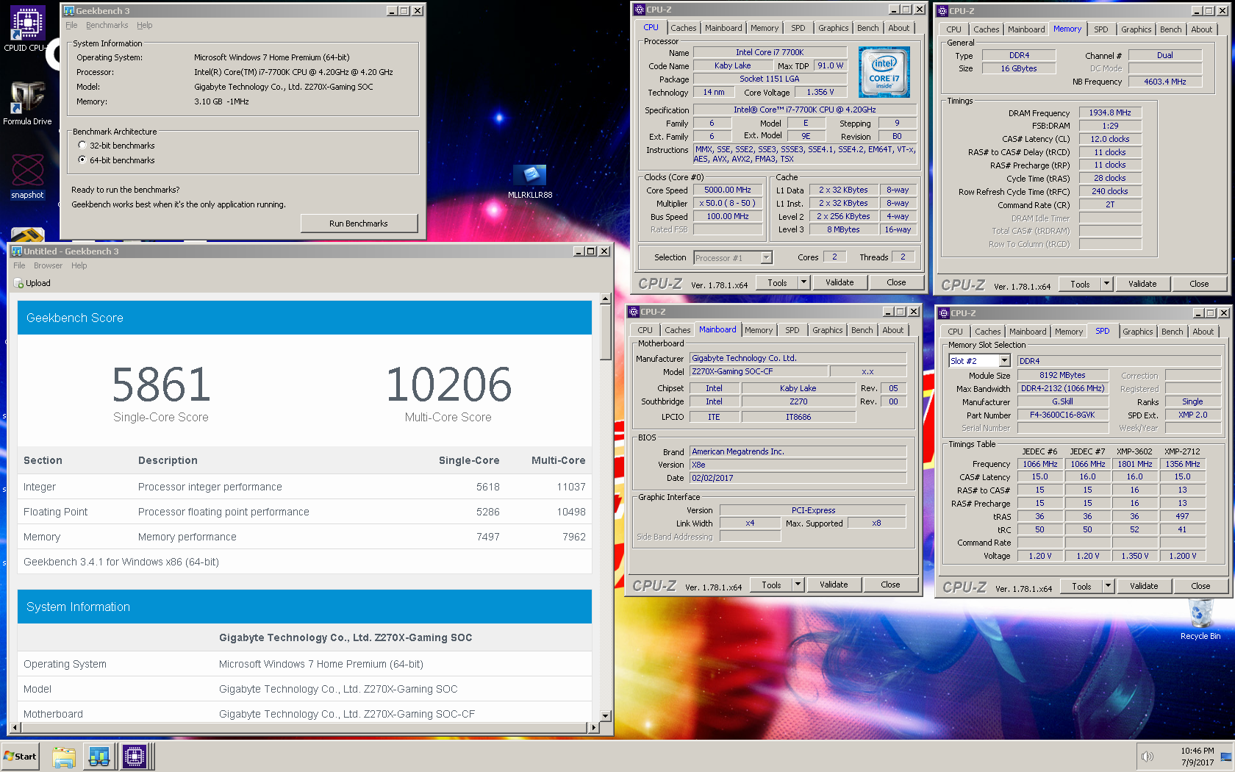Image resolution: width=1235 pixels, height=772 pixels.
Task: Switch to Bench tab in Mainboard window
Action: click(x=862, y=330)
